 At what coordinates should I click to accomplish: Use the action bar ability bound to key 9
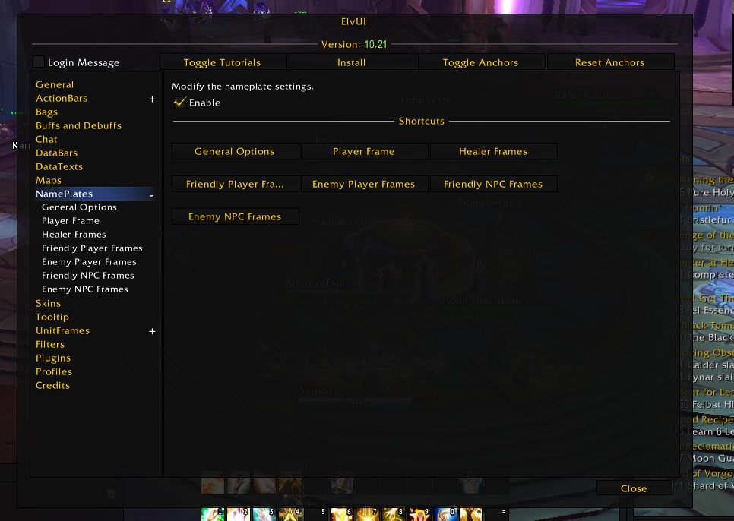point(419,514)
